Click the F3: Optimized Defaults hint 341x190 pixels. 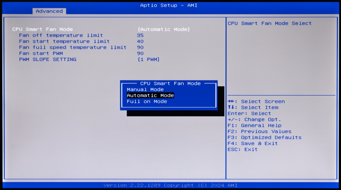point(264,138)
